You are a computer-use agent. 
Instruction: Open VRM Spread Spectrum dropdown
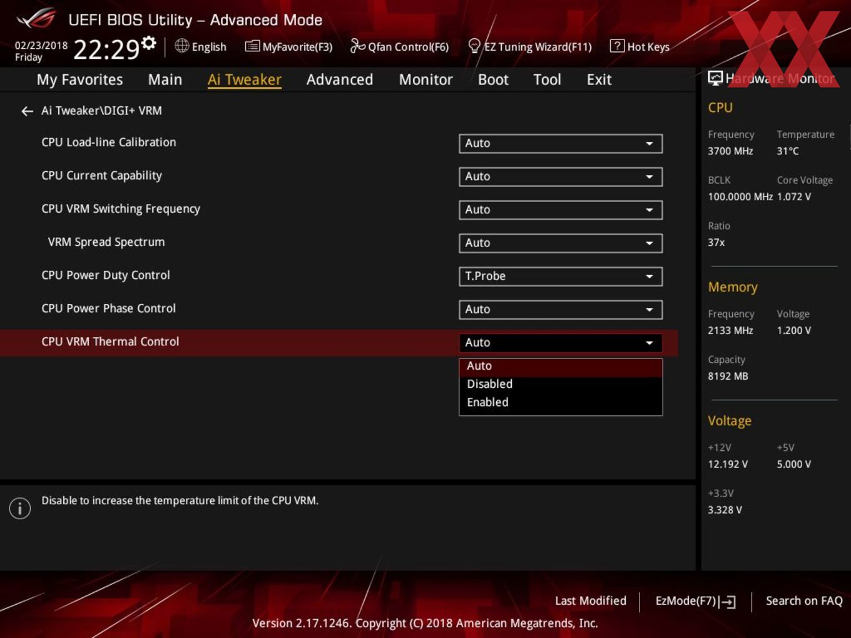[561, 243]
